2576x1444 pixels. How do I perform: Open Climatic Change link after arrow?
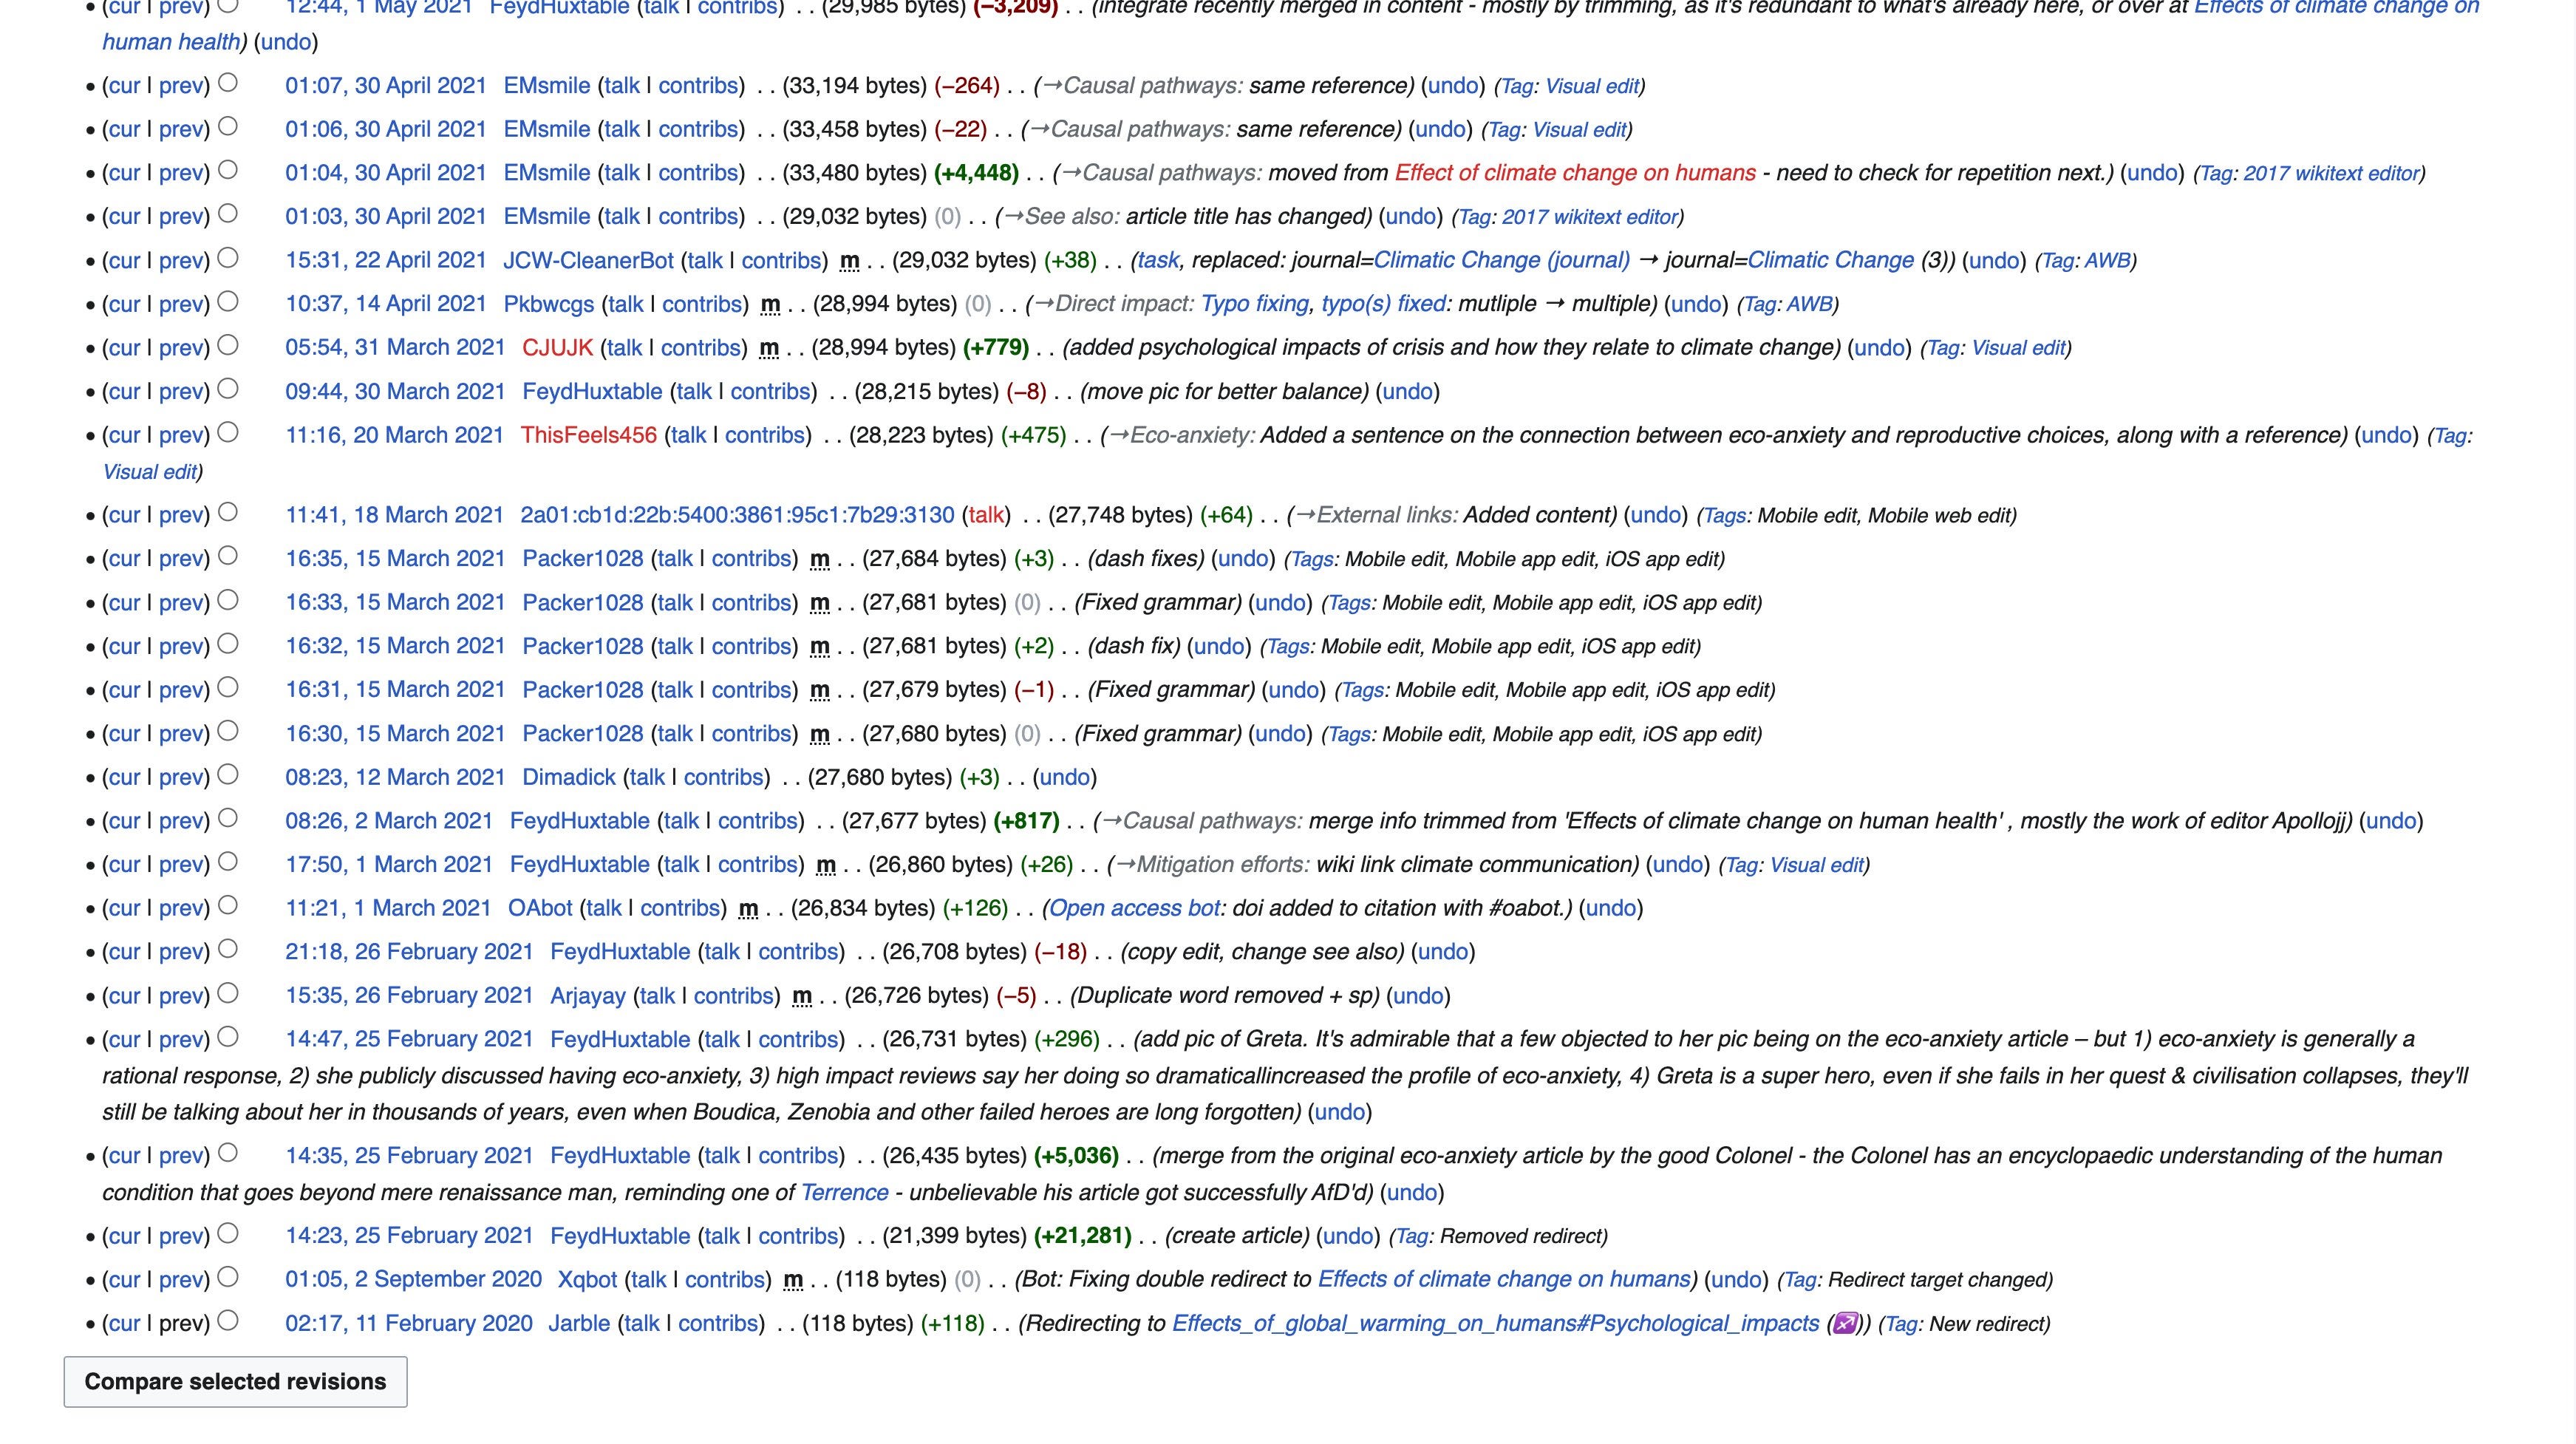pyautogui.click(x=1830, y=261)
